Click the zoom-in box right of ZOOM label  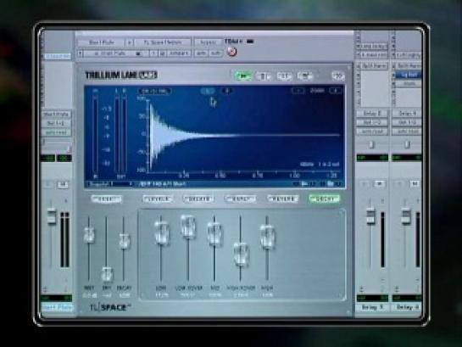tap(336, 91)
